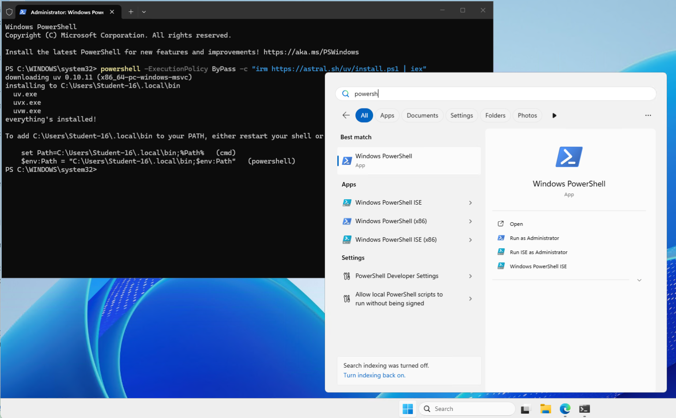
Task: Click 'Turn indexing back on' link
Action: 374,376
